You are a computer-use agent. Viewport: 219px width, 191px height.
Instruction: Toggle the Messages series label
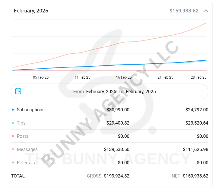(27, 149)
